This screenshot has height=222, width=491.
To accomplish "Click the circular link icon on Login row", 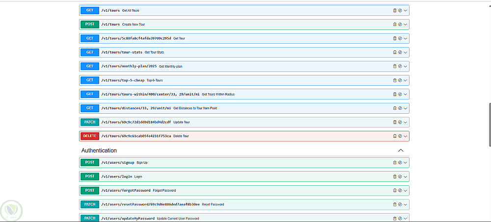I will tap(400, 176).
